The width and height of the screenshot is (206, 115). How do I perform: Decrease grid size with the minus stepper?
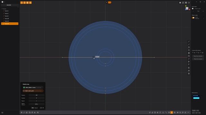point(193,11)
